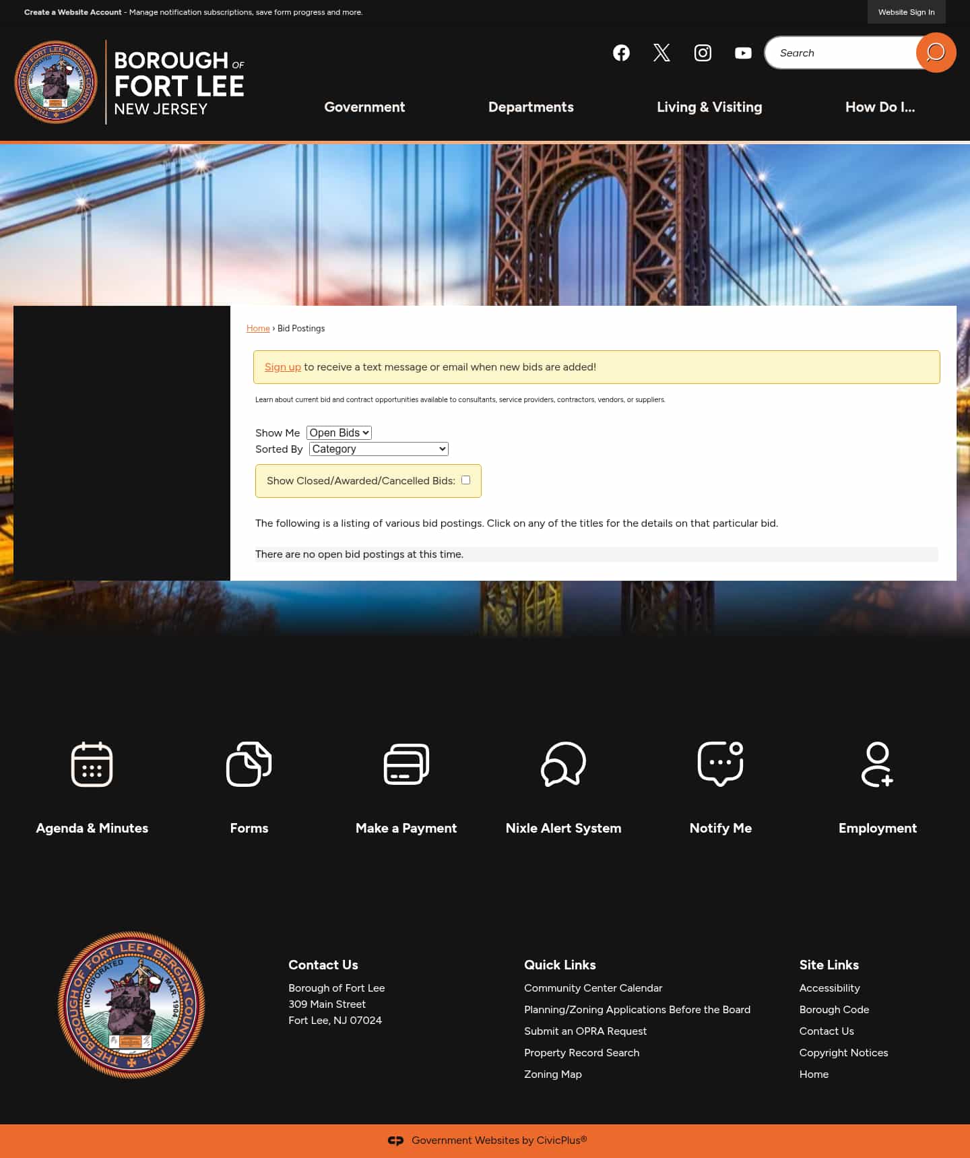Click the 309 Main Street address text
Screen dimensions: 970x1158
[x=327, y=1004]
